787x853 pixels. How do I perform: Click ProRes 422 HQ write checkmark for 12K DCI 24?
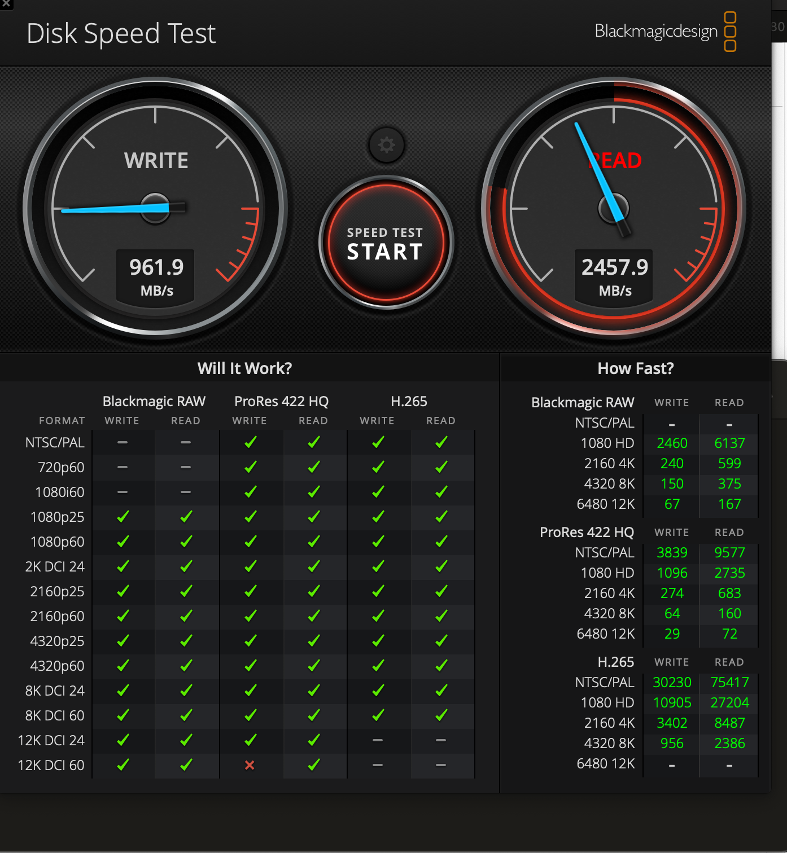pos(251,740)
